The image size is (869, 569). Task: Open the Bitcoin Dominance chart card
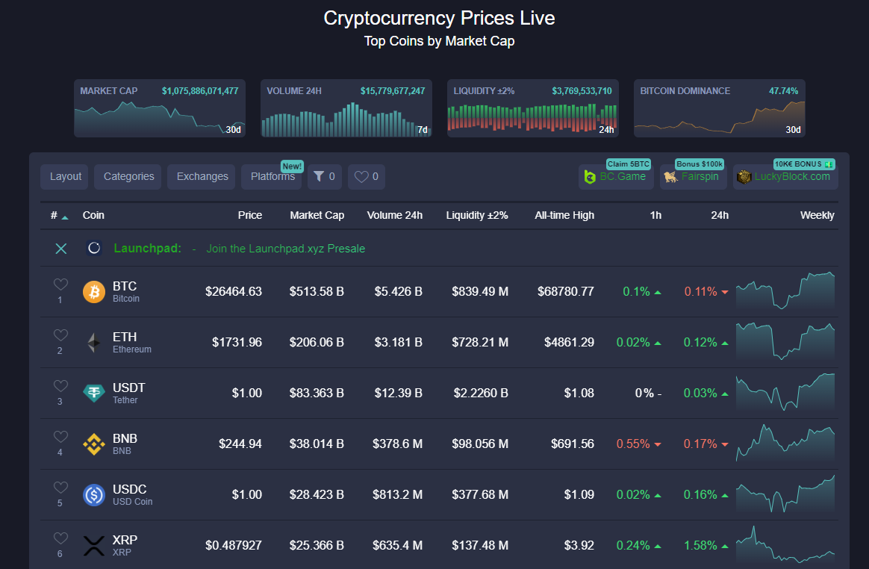(x=720, y=108)
